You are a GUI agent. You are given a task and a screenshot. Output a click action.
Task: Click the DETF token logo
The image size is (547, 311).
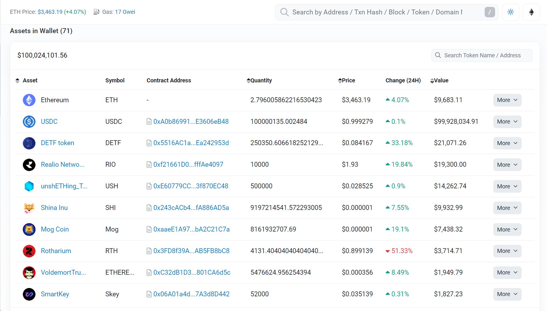point(29,143)
